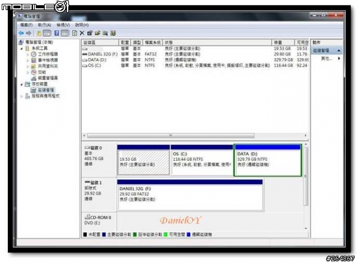Click the horizontal scrollbar right arrow
The width and height of the screenshot is (358, 263).
[305, 136]
